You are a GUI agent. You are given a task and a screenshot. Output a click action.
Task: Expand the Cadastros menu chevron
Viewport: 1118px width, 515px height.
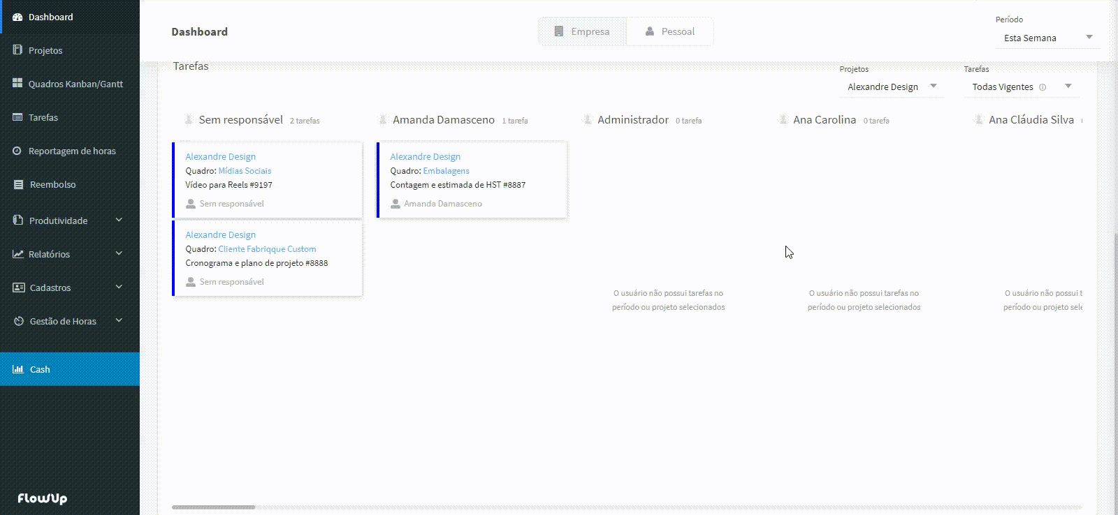click(x=119, y=287)
